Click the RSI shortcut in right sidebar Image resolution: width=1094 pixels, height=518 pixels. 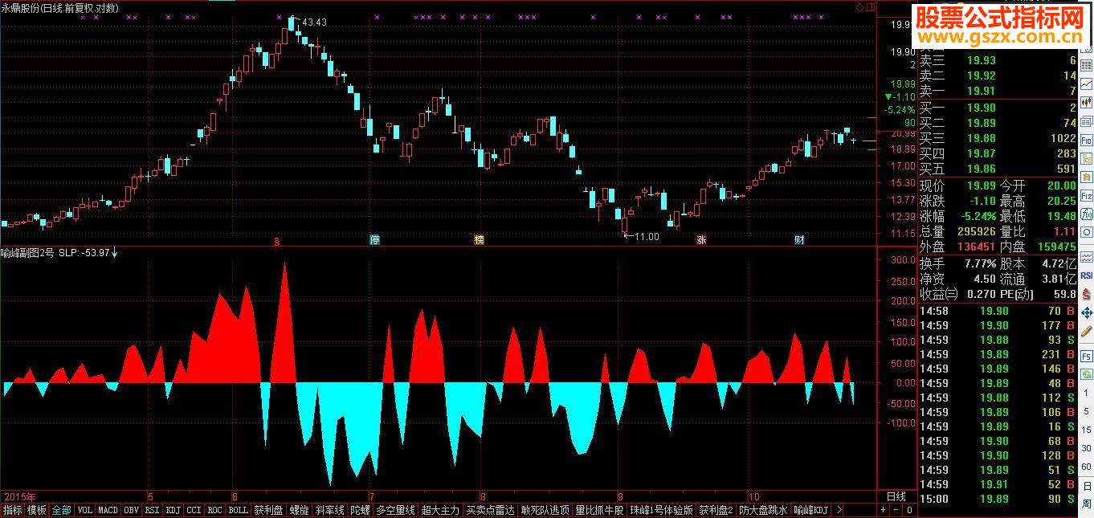(1087, 275)
